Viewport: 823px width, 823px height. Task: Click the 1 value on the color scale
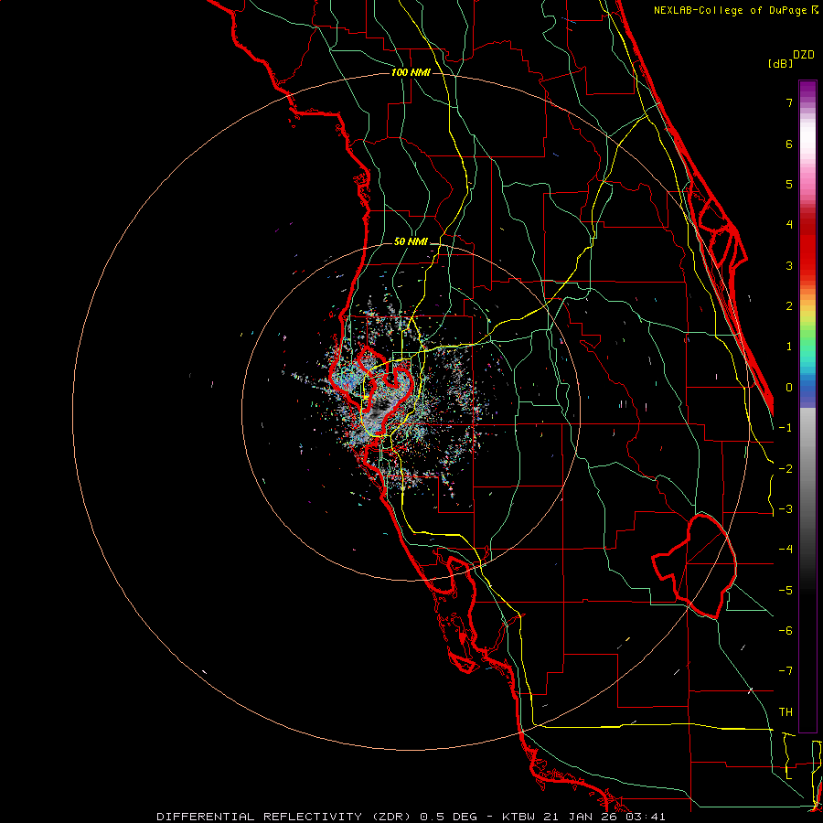pos(789,347)
